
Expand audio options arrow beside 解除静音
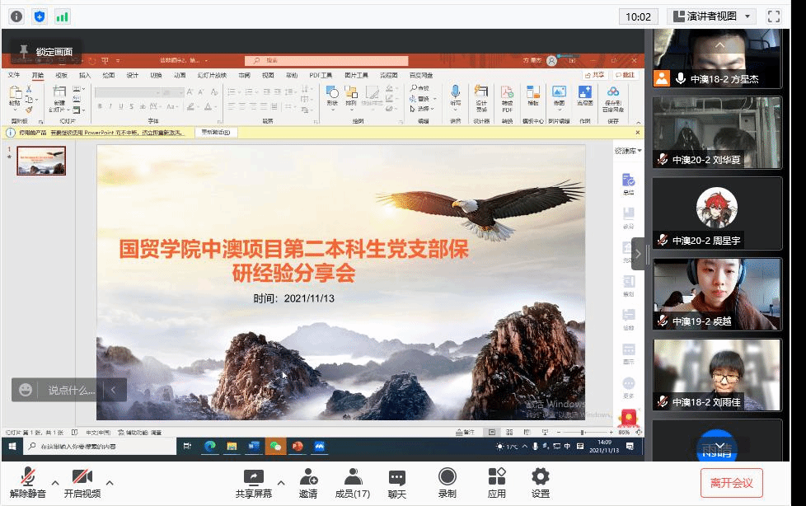pos(55,483)
